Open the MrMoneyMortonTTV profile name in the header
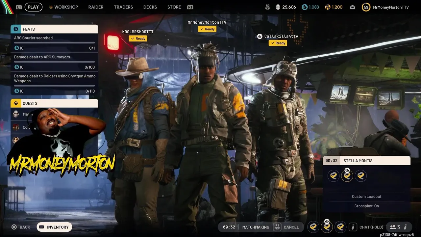This screenshot has height=237, width=421. click(391, 7)
